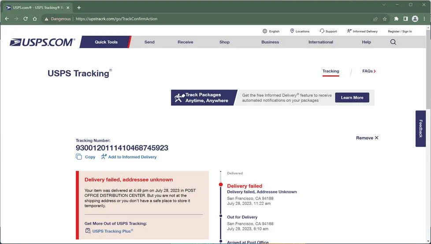Viewport: 431px width, 244px height.
Task: Click the Dangerous site warning indicator
Action: click(57, 18)
